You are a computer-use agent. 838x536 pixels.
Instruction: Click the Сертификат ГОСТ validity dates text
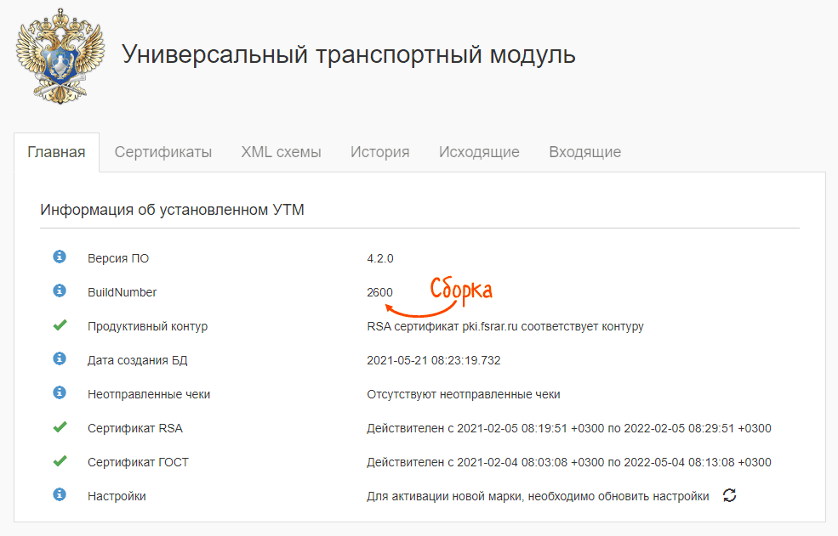pos(568,462)
